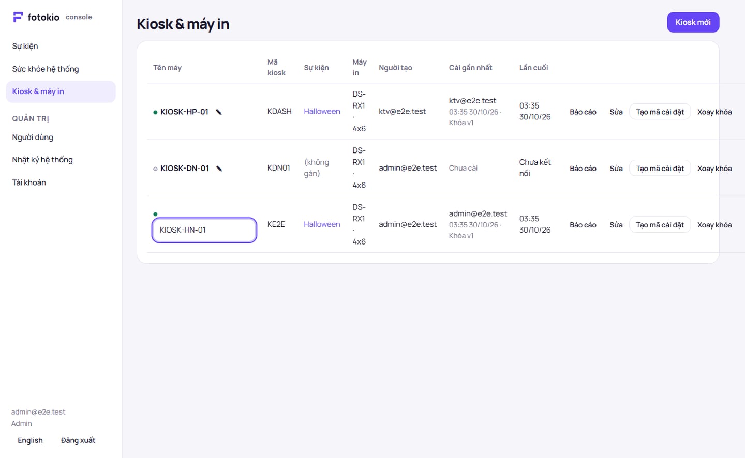Click pencil icon next to KIOSK-DN-01
The width and height of the screenshot is (745, 458).
click(219, 169)
